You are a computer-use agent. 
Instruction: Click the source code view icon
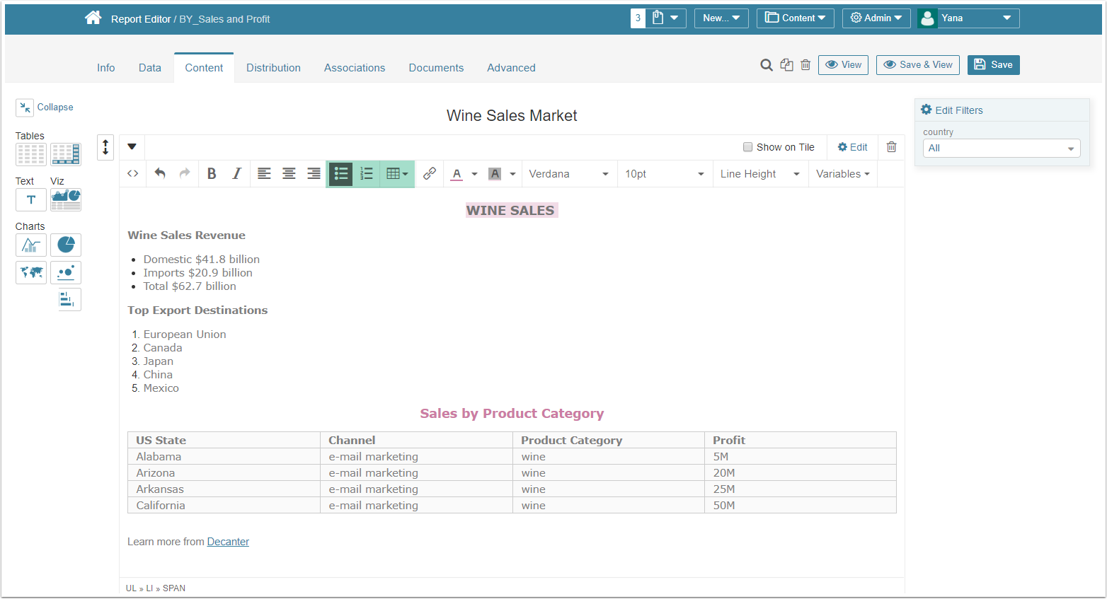pos(132,174)
